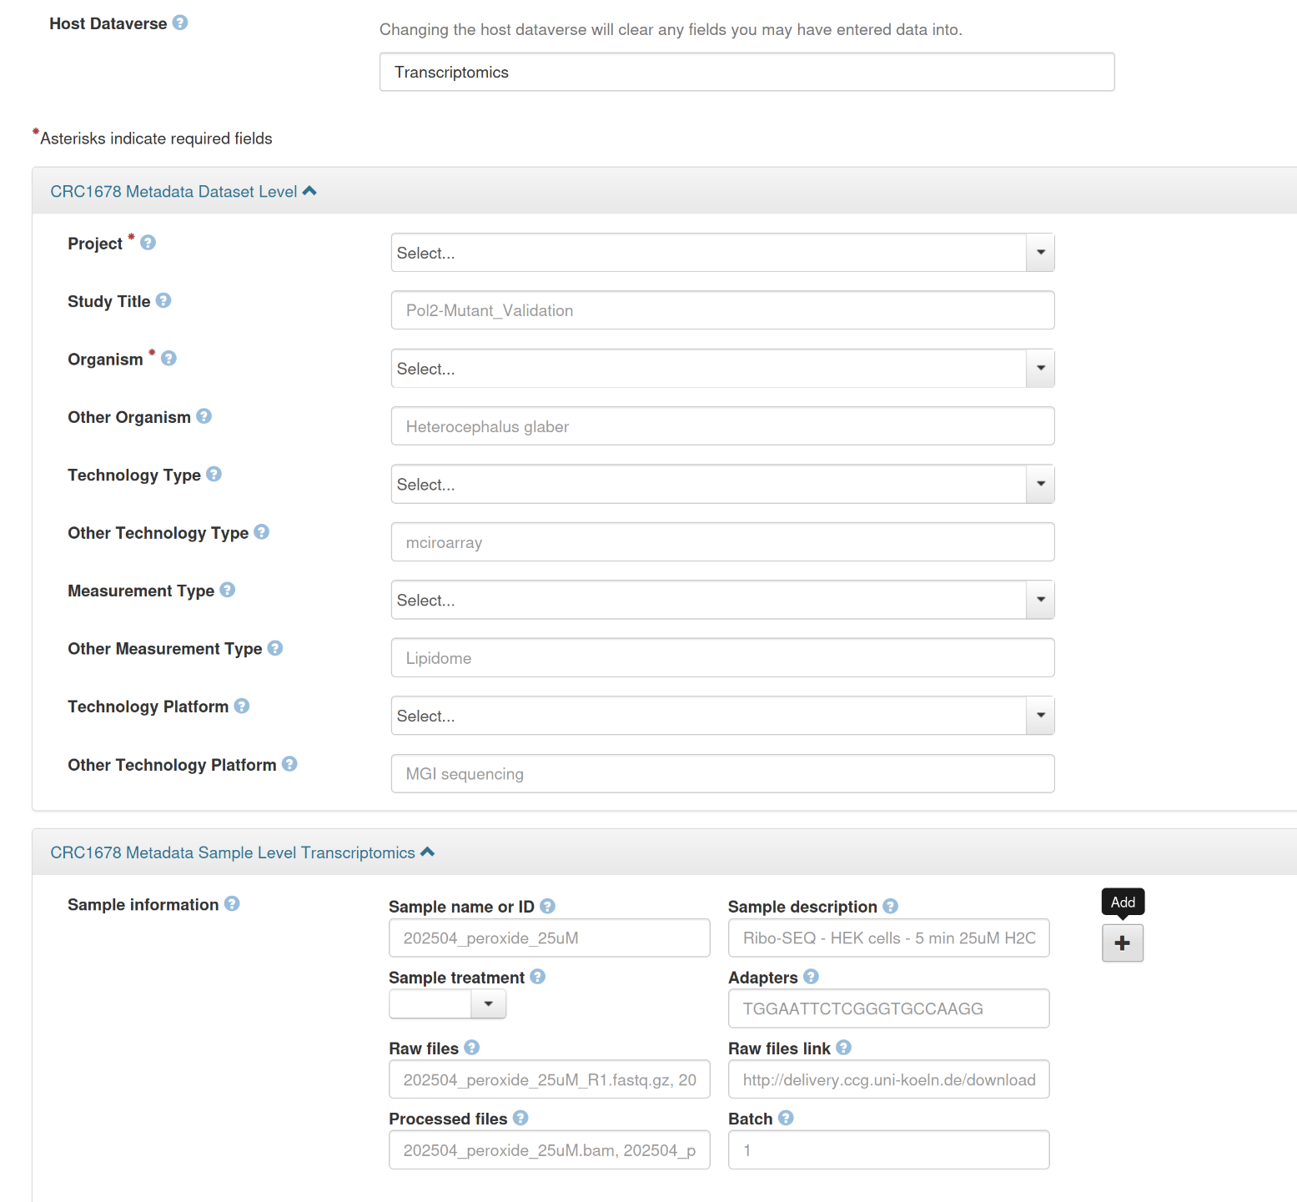
Task: Focus the Sample name or ID field
Action: 549,938
